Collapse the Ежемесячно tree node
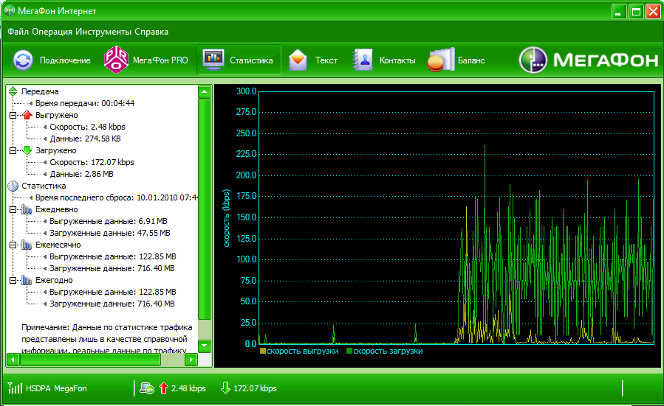This screenshot has width=664, height=406. click(x=13, y=245)
